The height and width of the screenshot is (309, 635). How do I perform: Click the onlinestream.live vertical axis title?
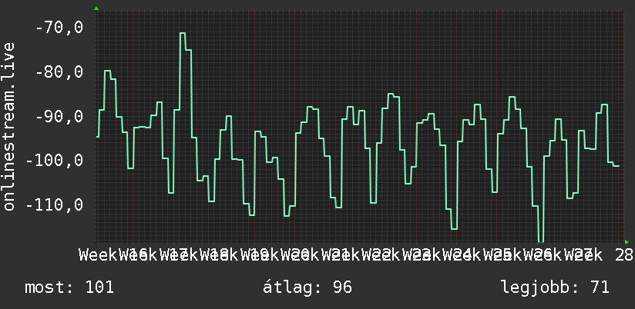pyautogui.click(x=8, y=126)
